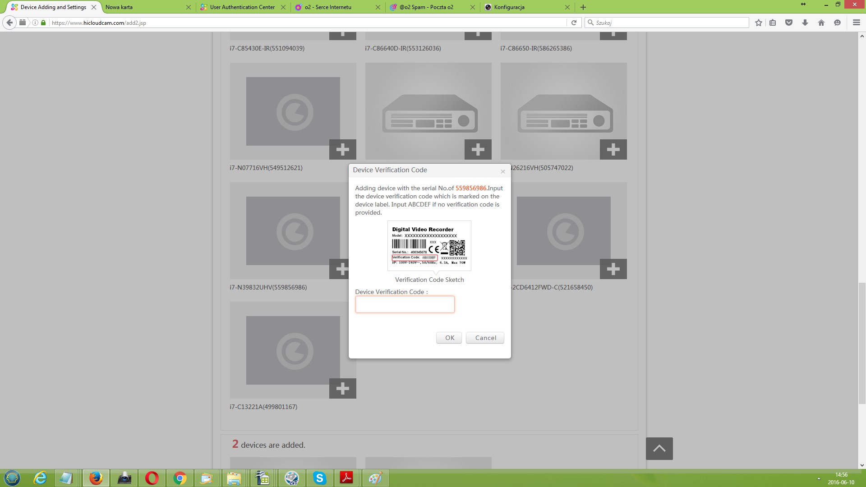This screenshot has width=866, height=487.
Task: Click the add device icon for 2CD6412FWD-C
Action: (x=613, y=269)
